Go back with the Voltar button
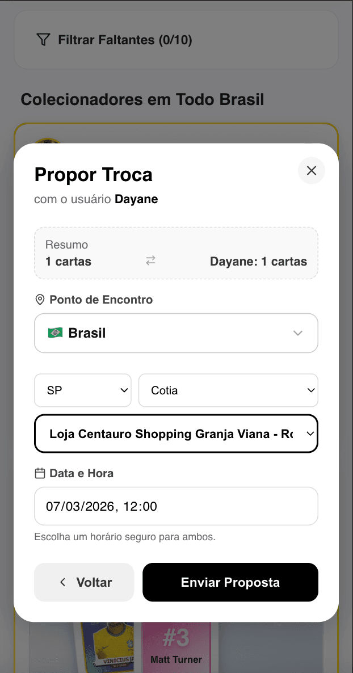Screen dimensions: 353x673 84,582
